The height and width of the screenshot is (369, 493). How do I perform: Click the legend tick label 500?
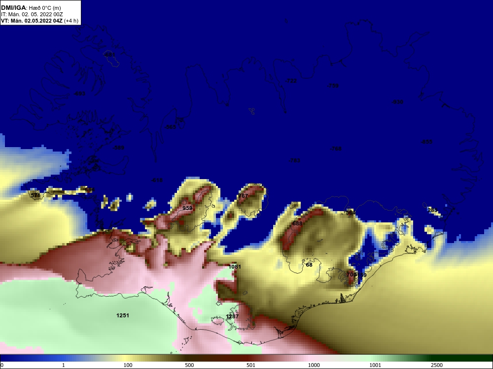click(x=189, y=365)
